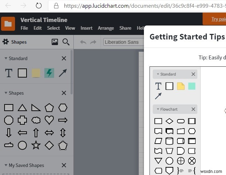This screenshot has width=226, height=175.
Task: Select the Block rectangle in Standard panel
Action: pos(22,73)
